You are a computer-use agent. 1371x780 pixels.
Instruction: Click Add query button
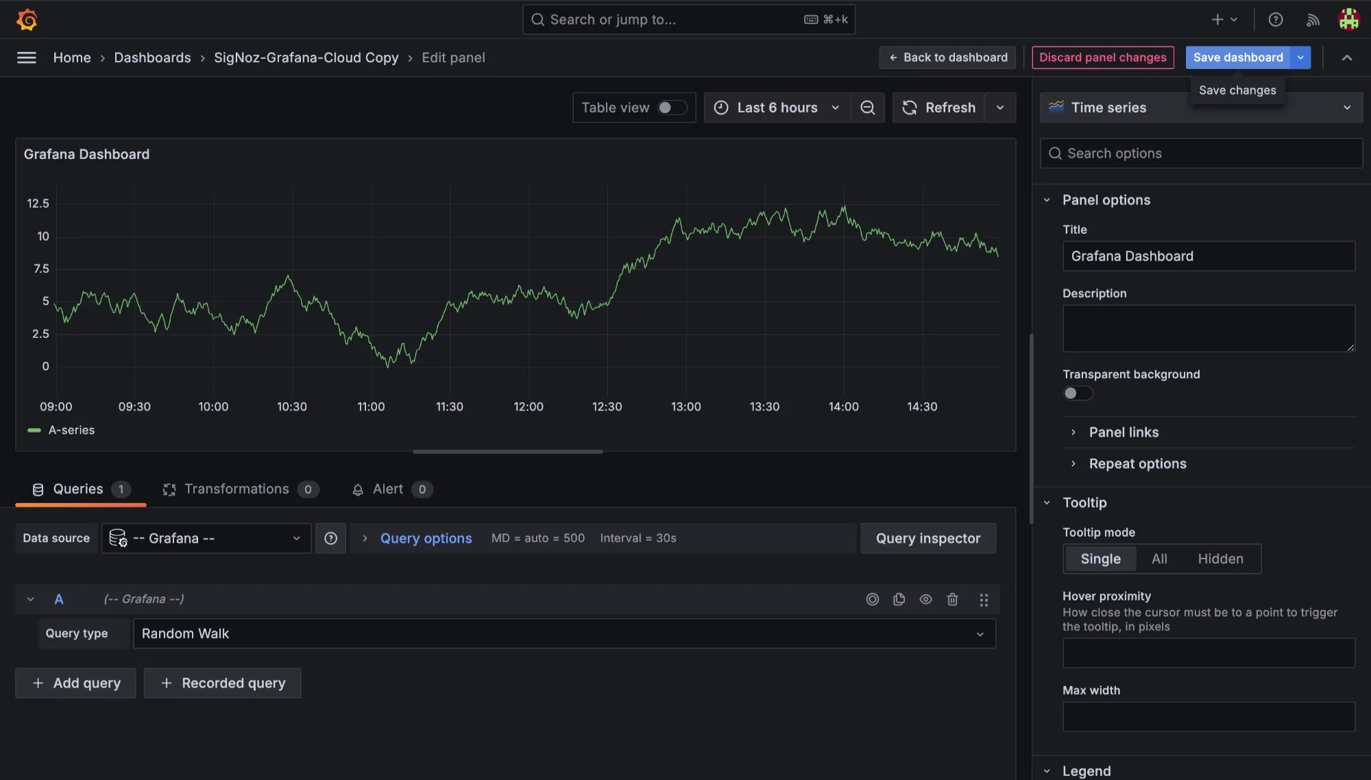coord(75,683)
